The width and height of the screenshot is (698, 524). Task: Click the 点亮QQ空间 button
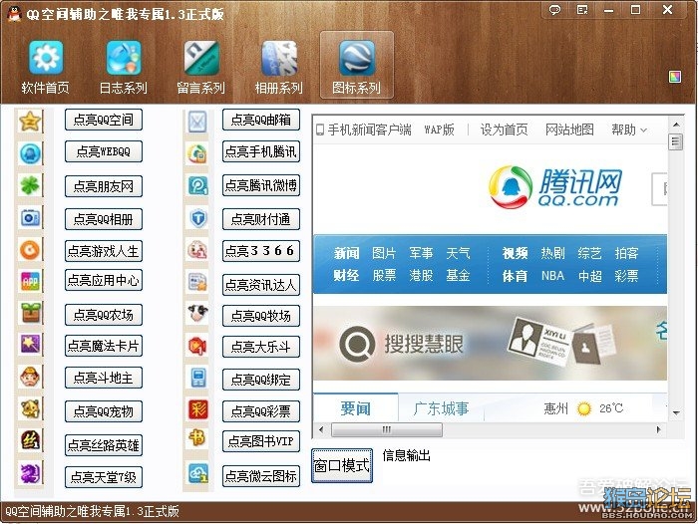(x=104, y=120)
